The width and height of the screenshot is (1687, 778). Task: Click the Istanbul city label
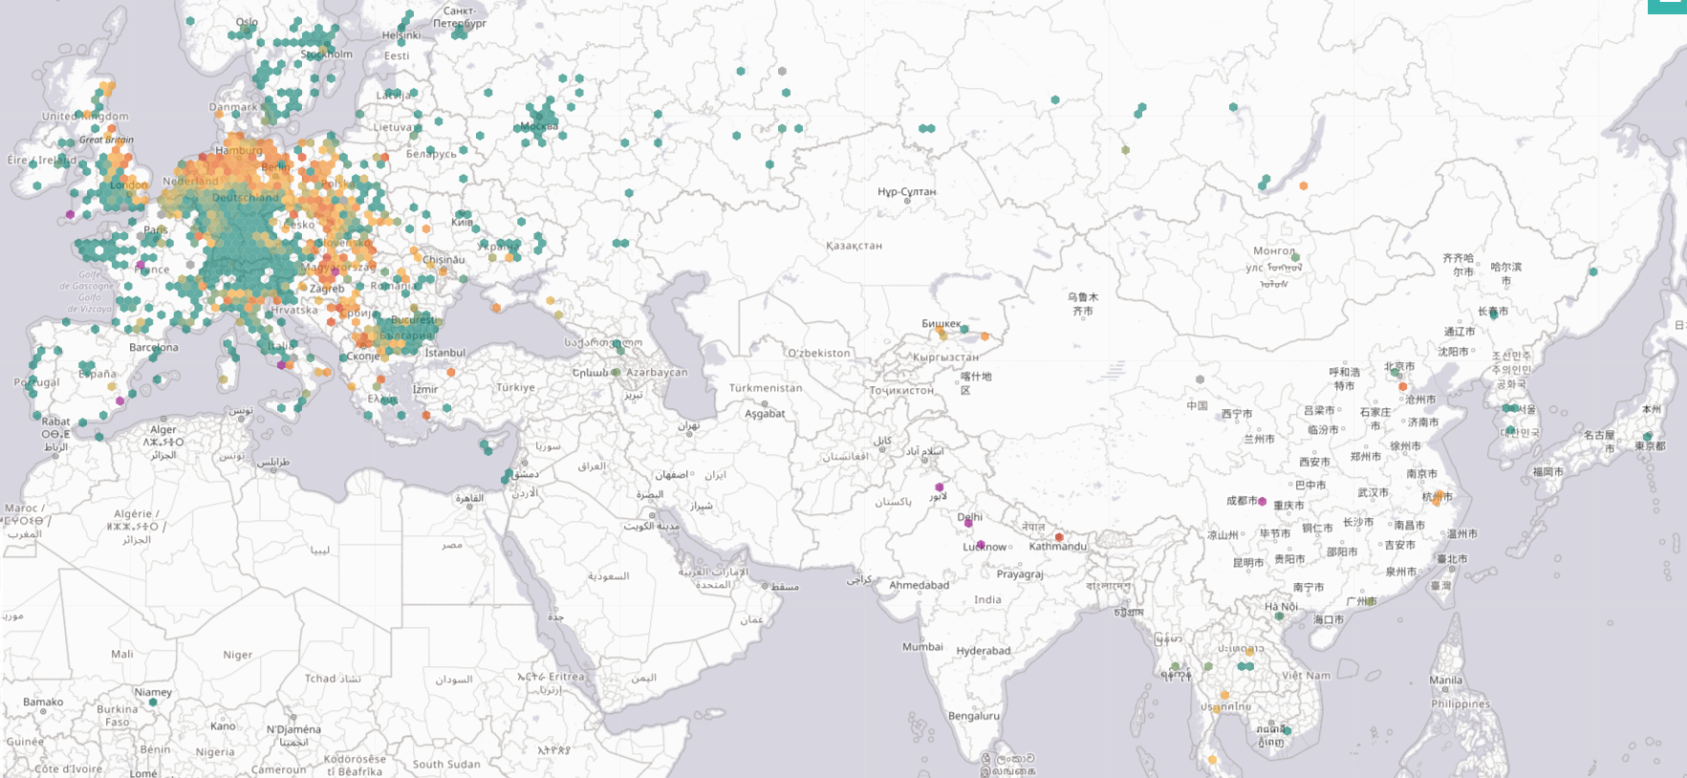(445, 353)
